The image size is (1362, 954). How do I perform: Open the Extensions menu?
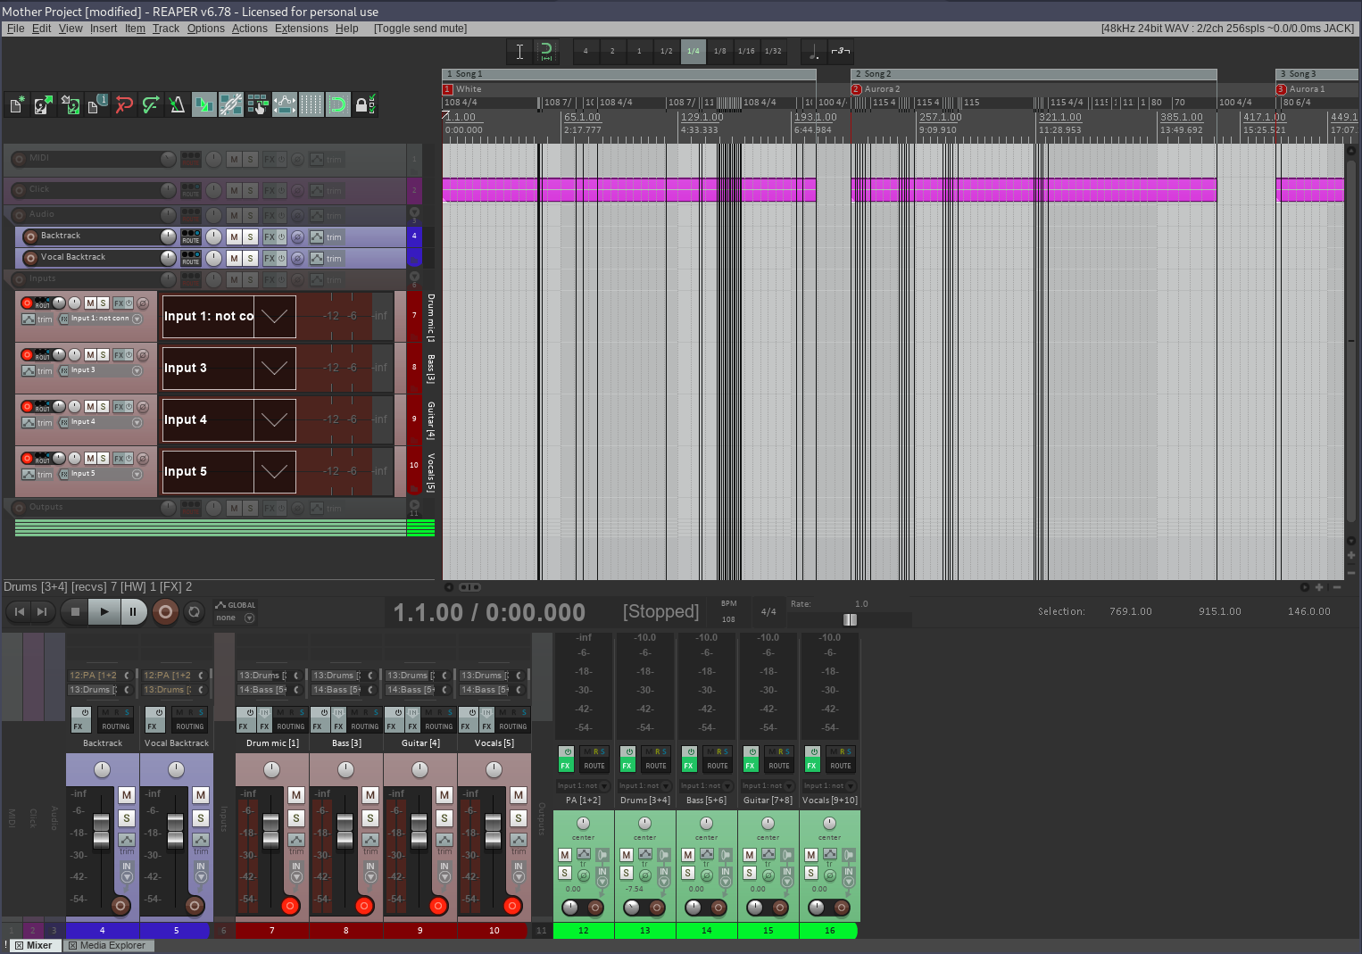click(302, 29)
